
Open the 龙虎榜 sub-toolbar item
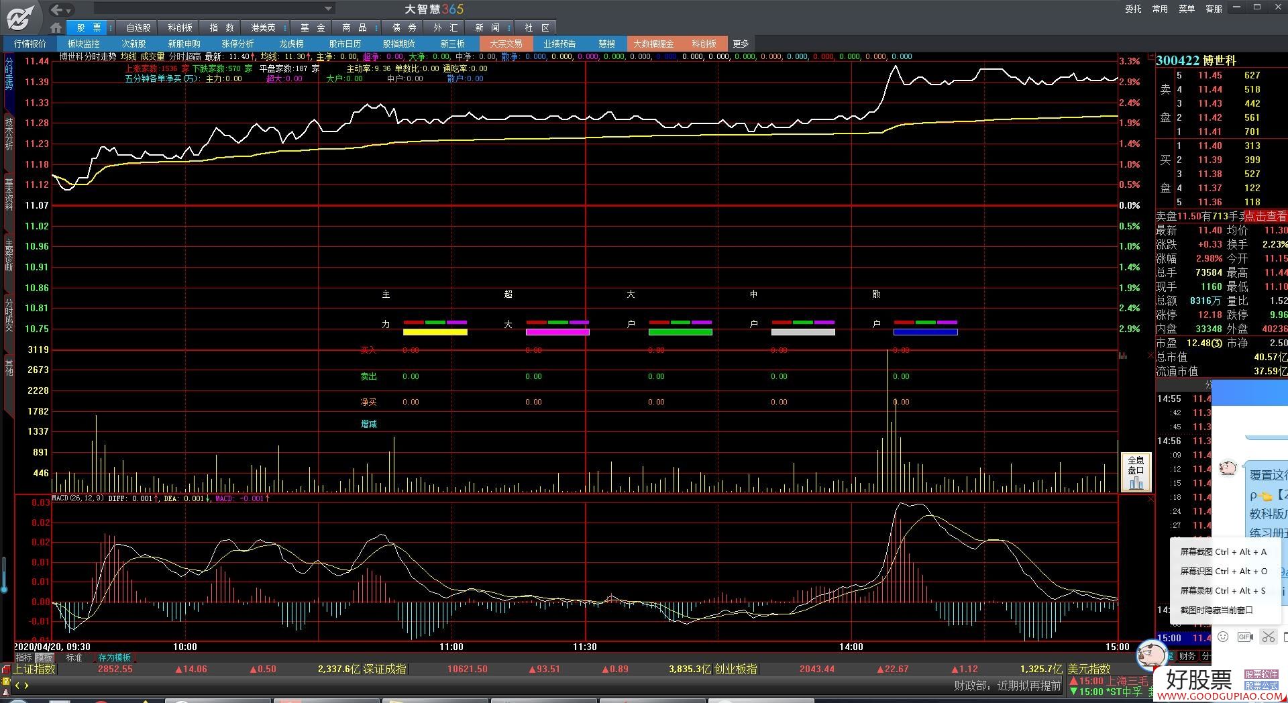[291, 44]
